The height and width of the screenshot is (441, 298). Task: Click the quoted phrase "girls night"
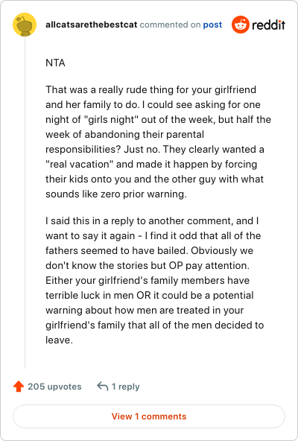pyautogui.click(x=110, y=119)
